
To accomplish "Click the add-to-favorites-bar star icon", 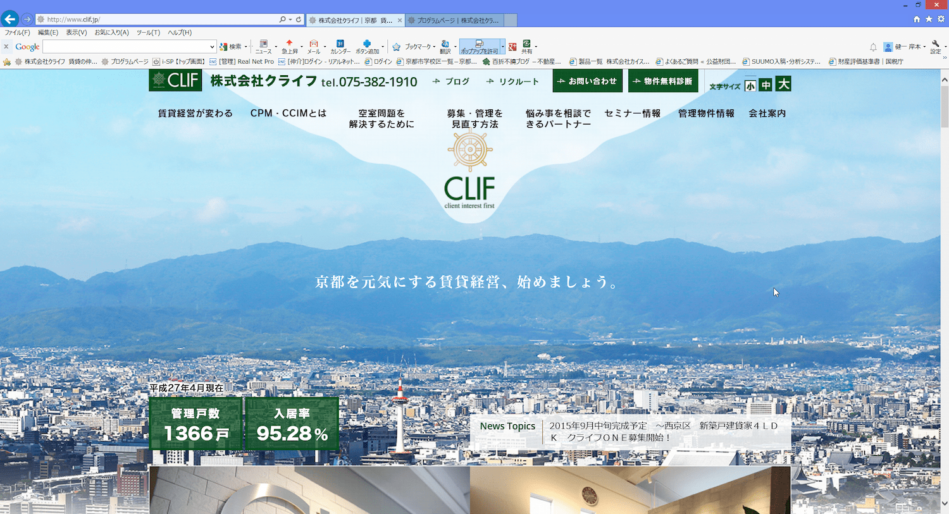I will coord(7,62).
